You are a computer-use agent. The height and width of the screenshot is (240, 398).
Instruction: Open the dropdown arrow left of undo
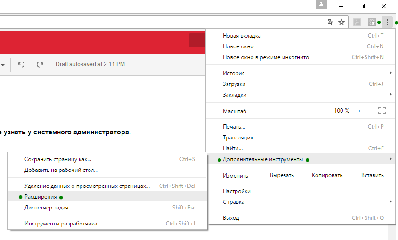(3, 65)
